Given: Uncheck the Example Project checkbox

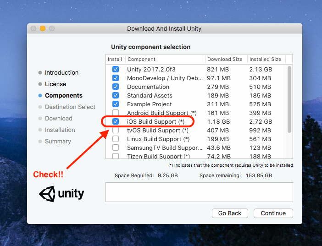Looking at the screenshot, I should (x=116, y=104).
